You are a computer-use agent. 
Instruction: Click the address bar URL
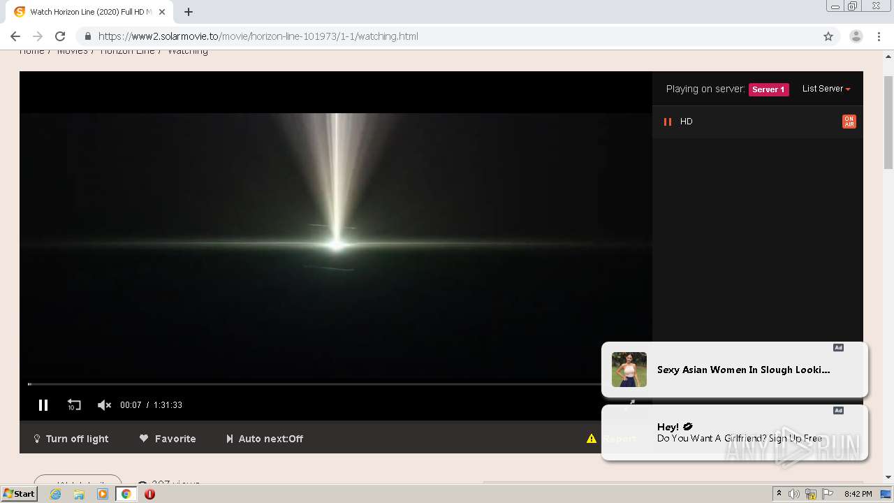tap(258, 36)
